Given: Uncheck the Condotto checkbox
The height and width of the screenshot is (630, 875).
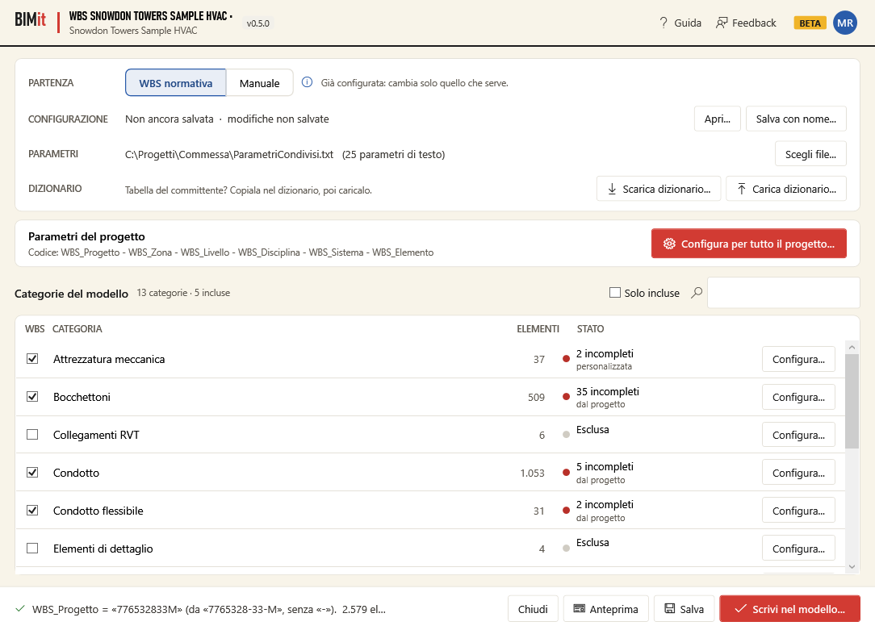Looking at the screenshot, I should point(32,473).
